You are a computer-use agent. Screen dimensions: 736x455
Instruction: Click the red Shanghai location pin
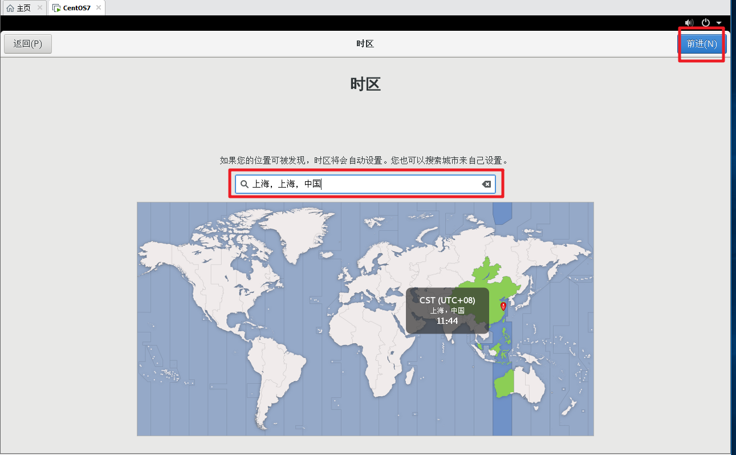coord(503,307)
